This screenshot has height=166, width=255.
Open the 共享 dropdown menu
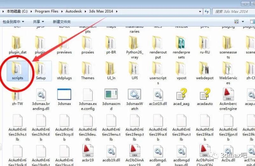pos(38,22)
